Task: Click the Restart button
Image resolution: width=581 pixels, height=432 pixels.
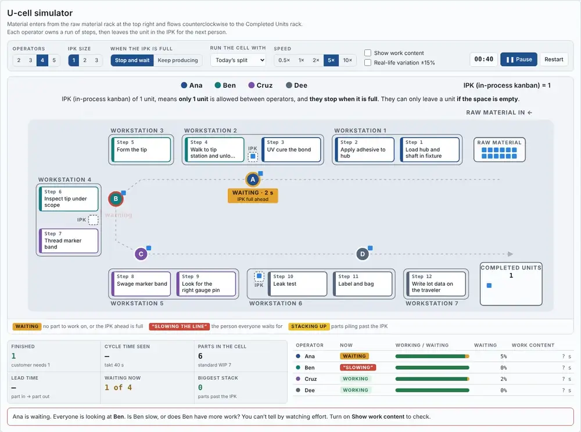Action: point(554,60)
